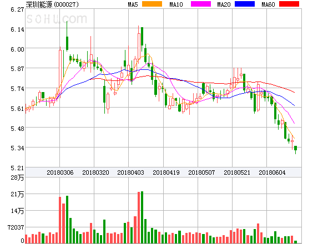
Task: Click the 72037 volume axis label
Action: point(16,227)
